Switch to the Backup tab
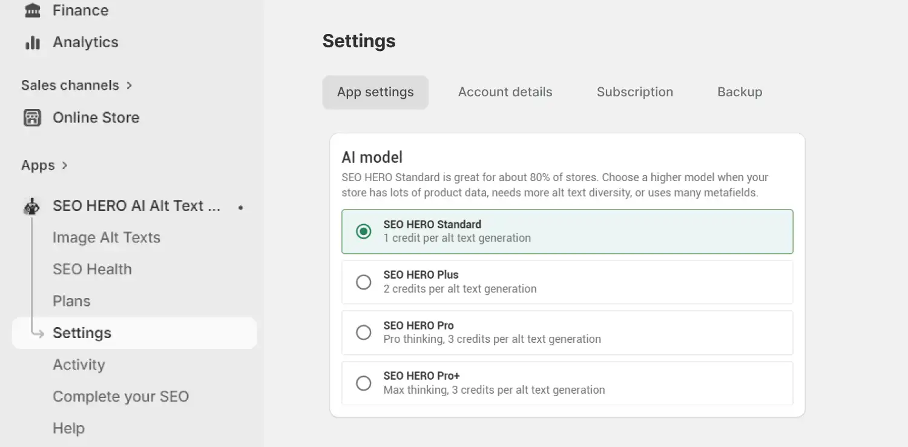This screenshot has height=447, width=908. click(x=740, y=92)
